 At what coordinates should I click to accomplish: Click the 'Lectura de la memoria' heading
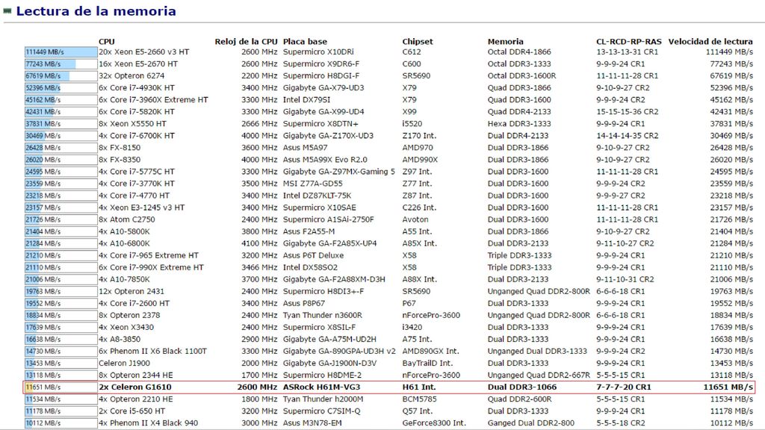coord(96,11)
